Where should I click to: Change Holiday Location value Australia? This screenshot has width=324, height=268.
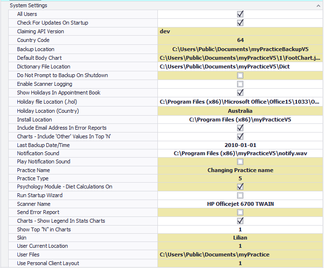[240, 111]
